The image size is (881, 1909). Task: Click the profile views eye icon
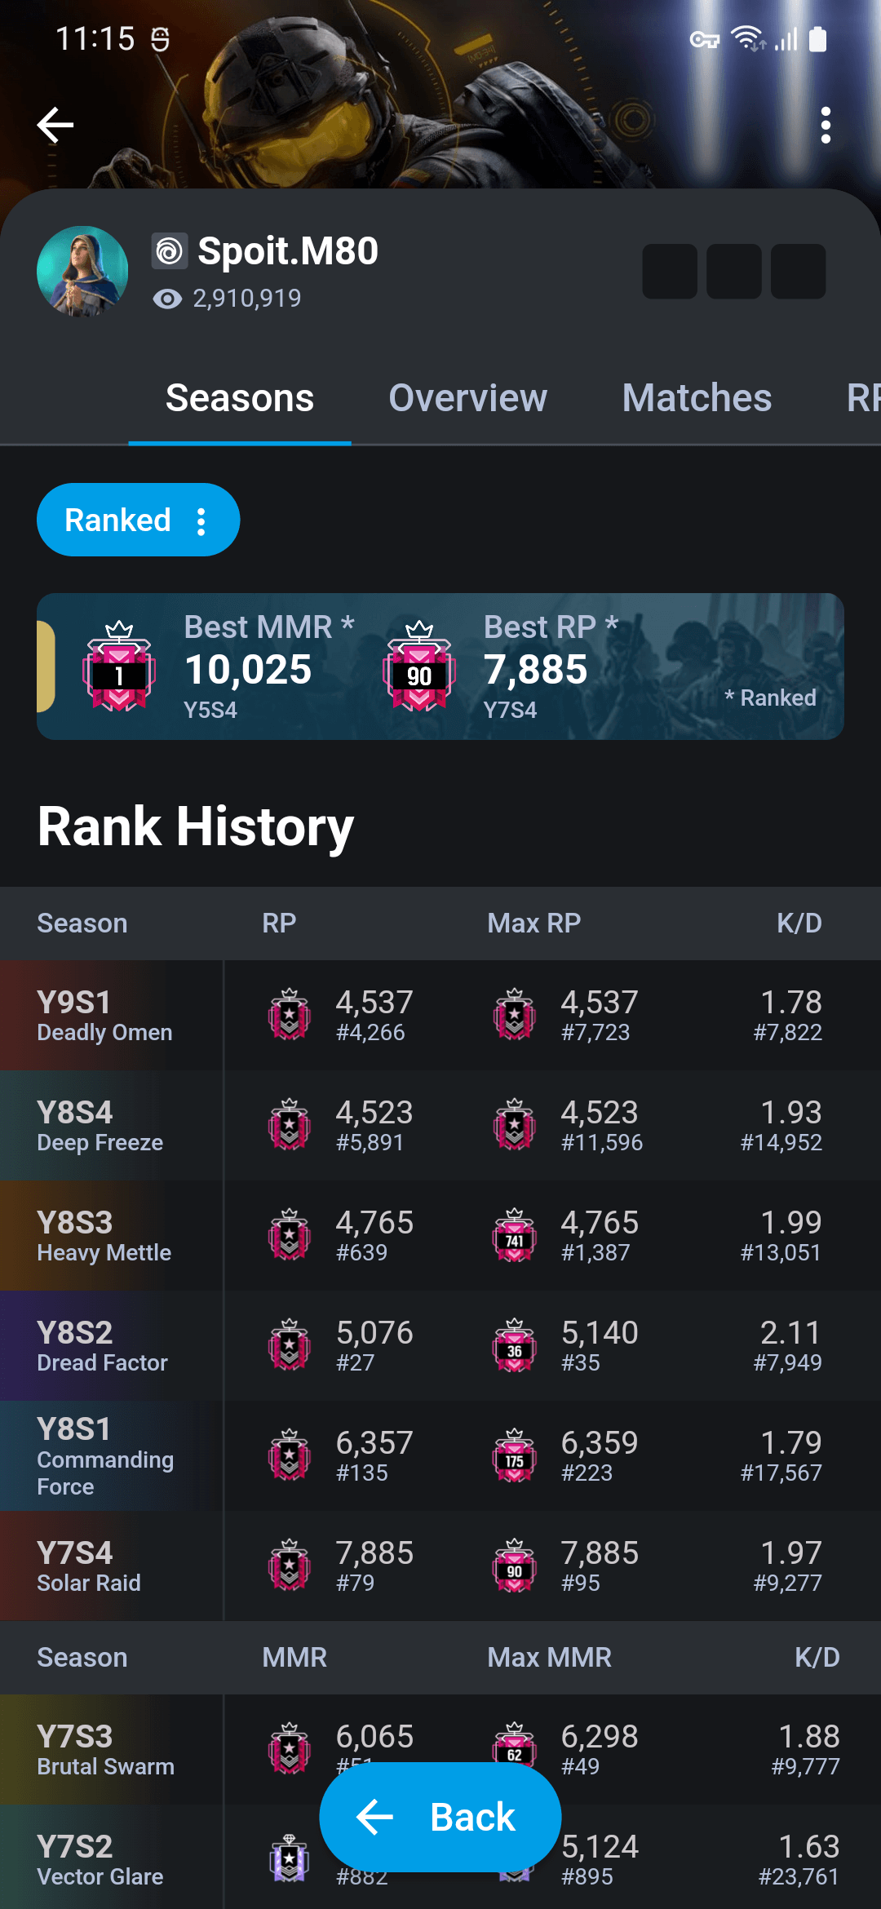click(166, 299)
